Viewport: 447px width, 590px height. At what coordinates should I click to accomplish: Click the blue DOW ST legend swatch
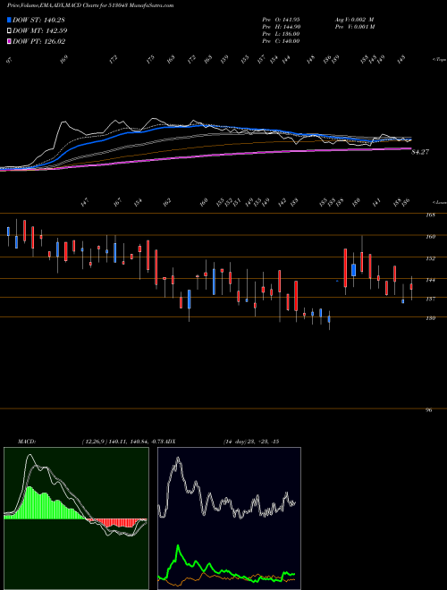click(x=9, y=20)
